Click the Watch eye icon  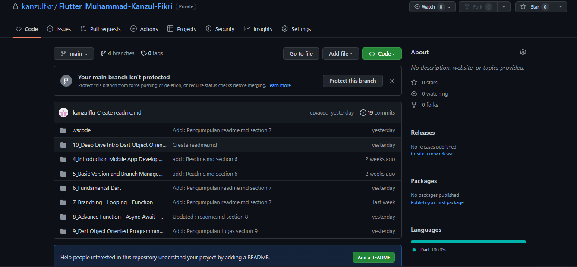pyautogui.click(x=416, y=6)
